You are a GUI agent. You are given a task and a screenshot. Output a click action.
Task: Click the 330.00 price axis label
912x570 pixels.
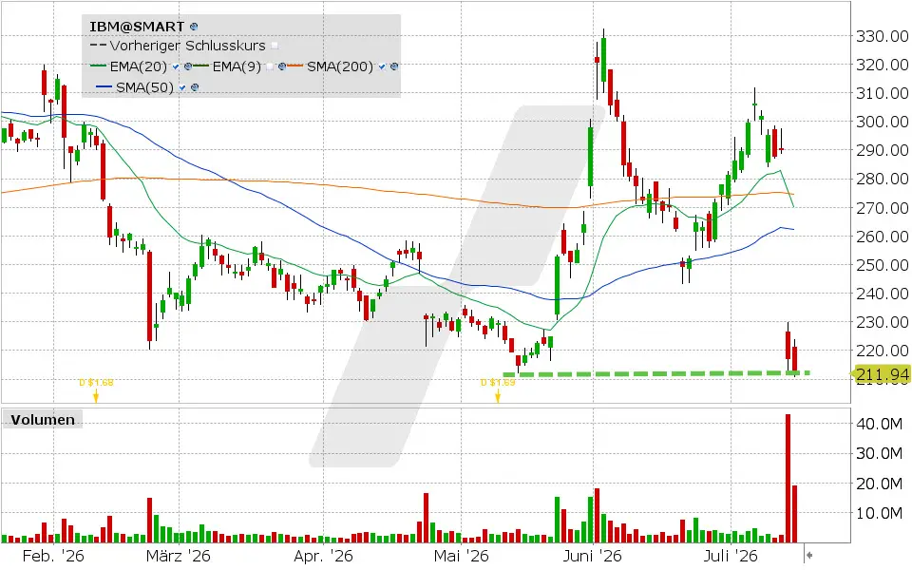tap(882, 36)
